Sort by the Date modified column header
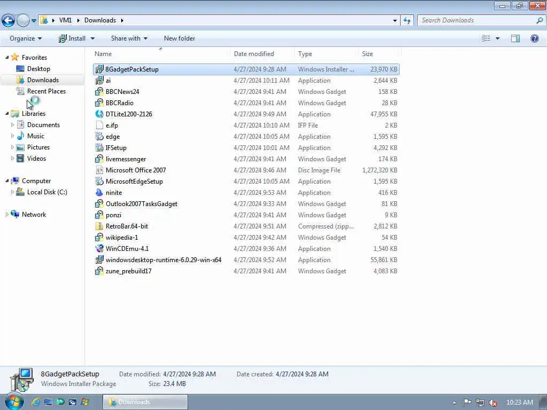547x410 pixels. coord(262,54)
